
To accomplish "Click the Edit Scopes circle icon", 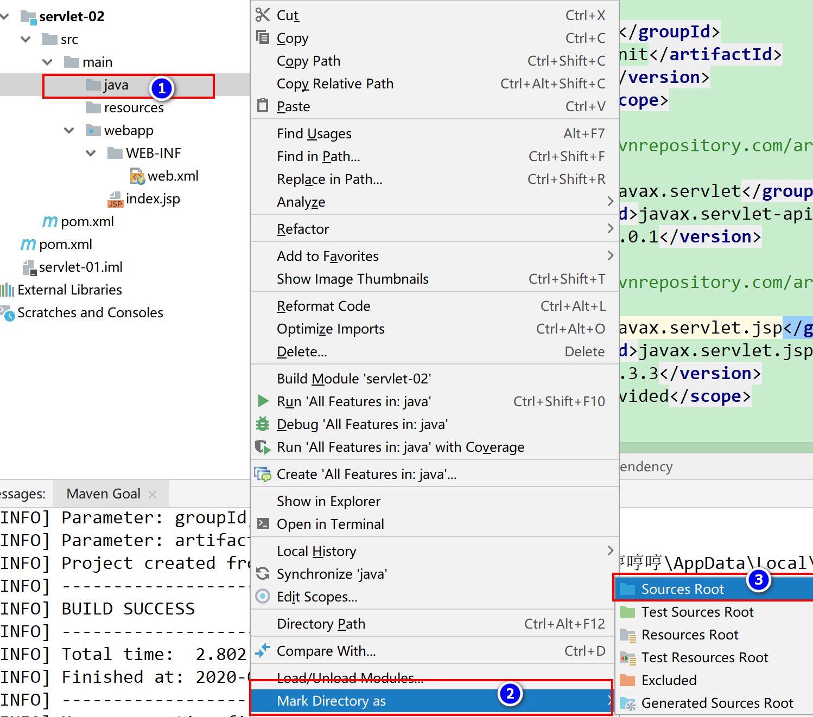I will [x=263, y=596].
